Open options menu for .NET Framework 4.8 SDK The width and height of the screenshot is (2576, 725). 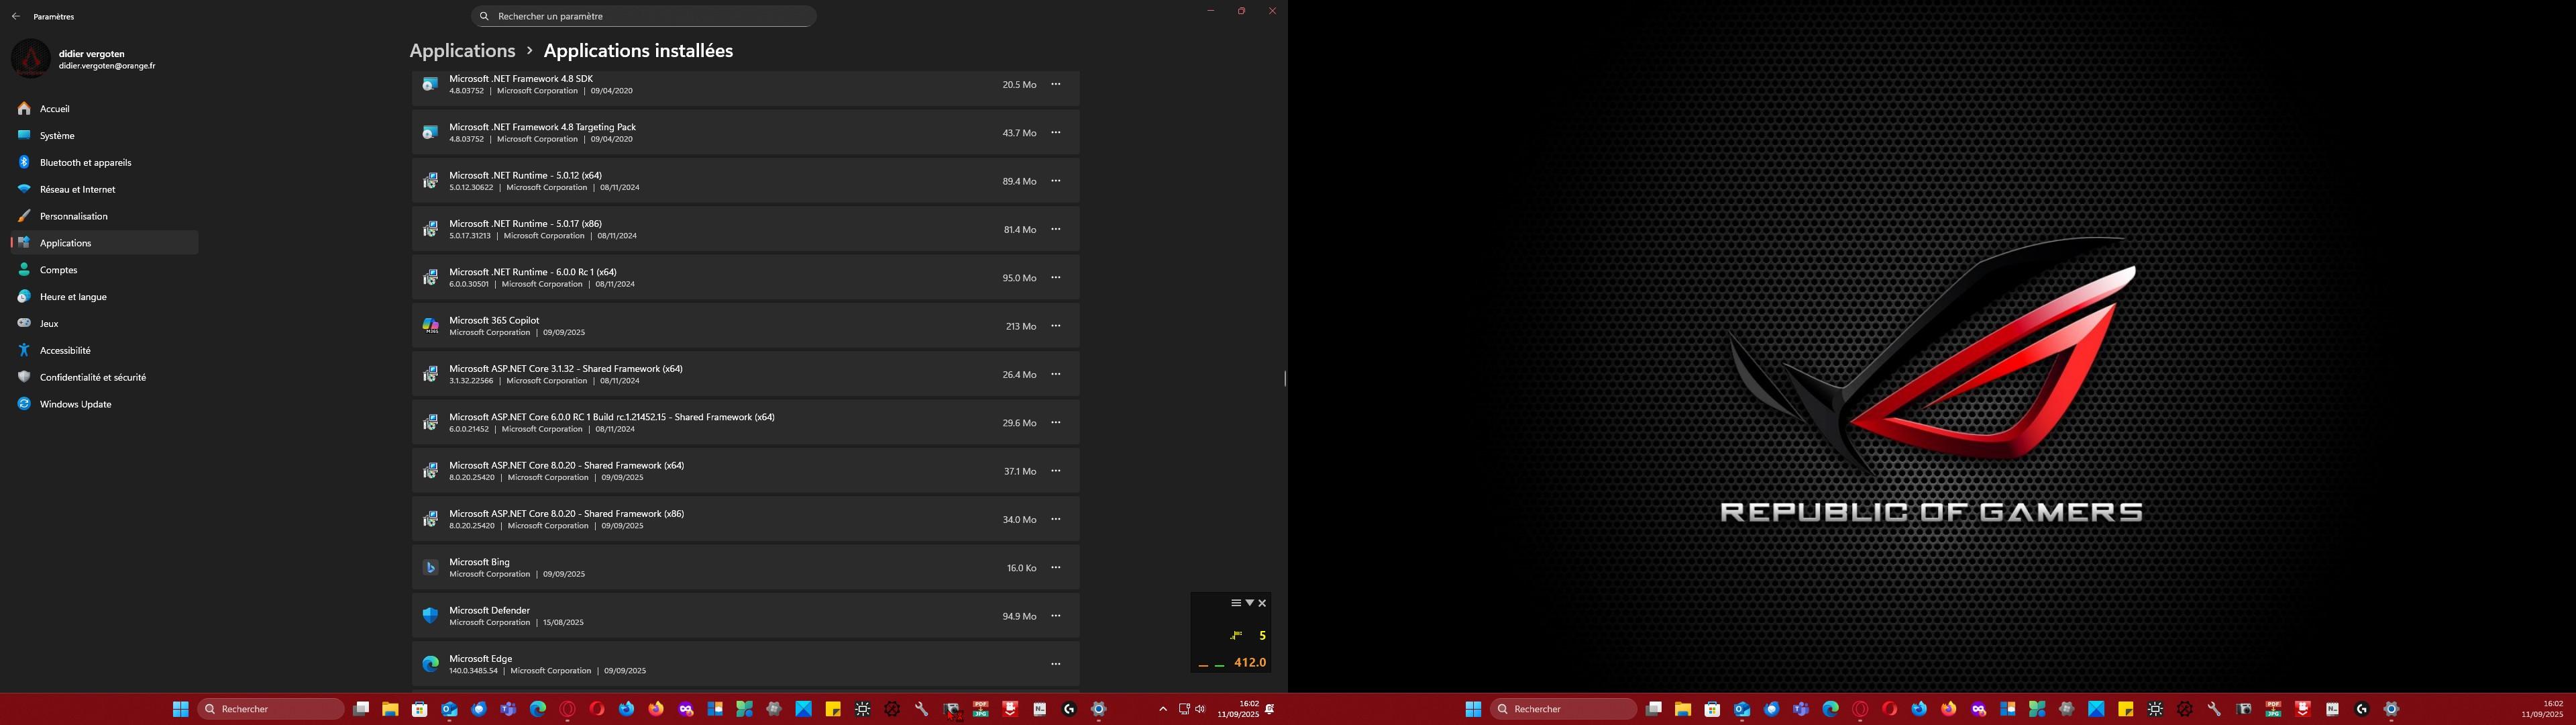click(x=1055, y=84)
